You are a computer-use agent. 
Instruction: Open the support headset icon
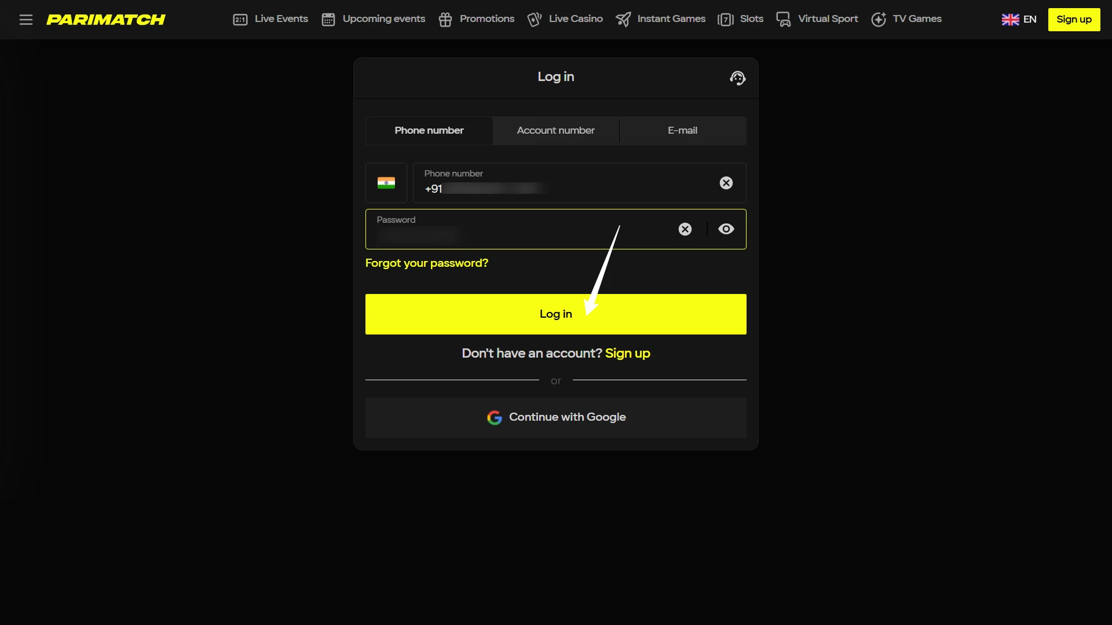[x=737, y=78]
